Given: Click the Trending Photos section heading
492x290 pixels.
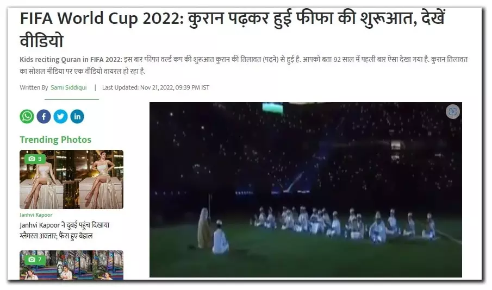Looking at the screenshot, I should pyautogui.click(x=55, y=140).
